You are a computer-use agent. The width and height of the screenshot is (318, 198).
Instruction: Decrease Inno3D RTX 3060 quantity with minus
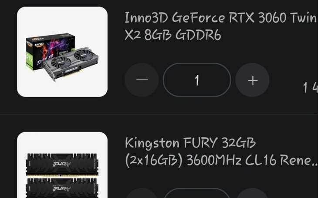click(x=142, y=80)
